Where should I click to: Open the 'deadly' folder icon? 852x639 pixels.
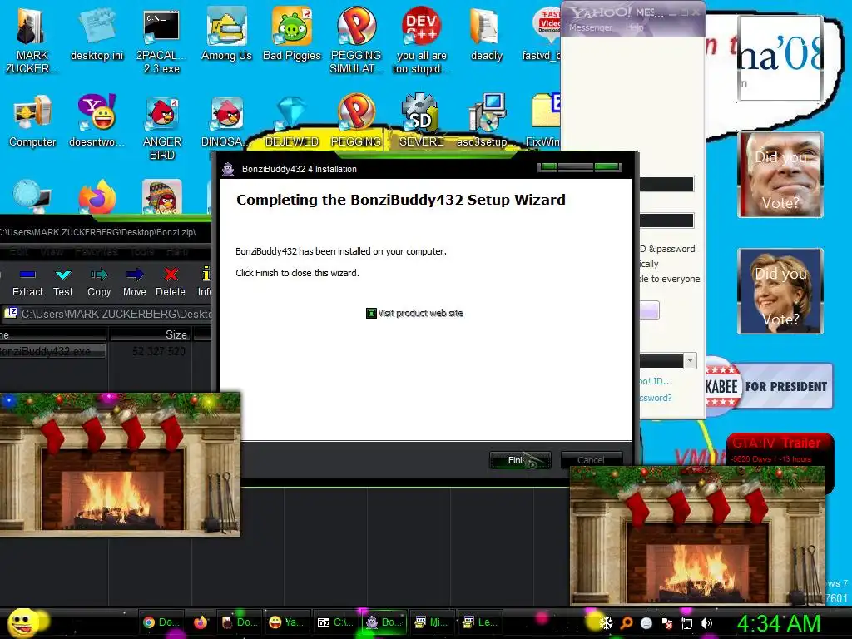(486, 33)
